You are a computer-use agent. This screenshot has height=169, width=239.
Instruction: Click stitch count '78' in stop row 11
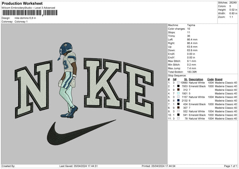186,118
